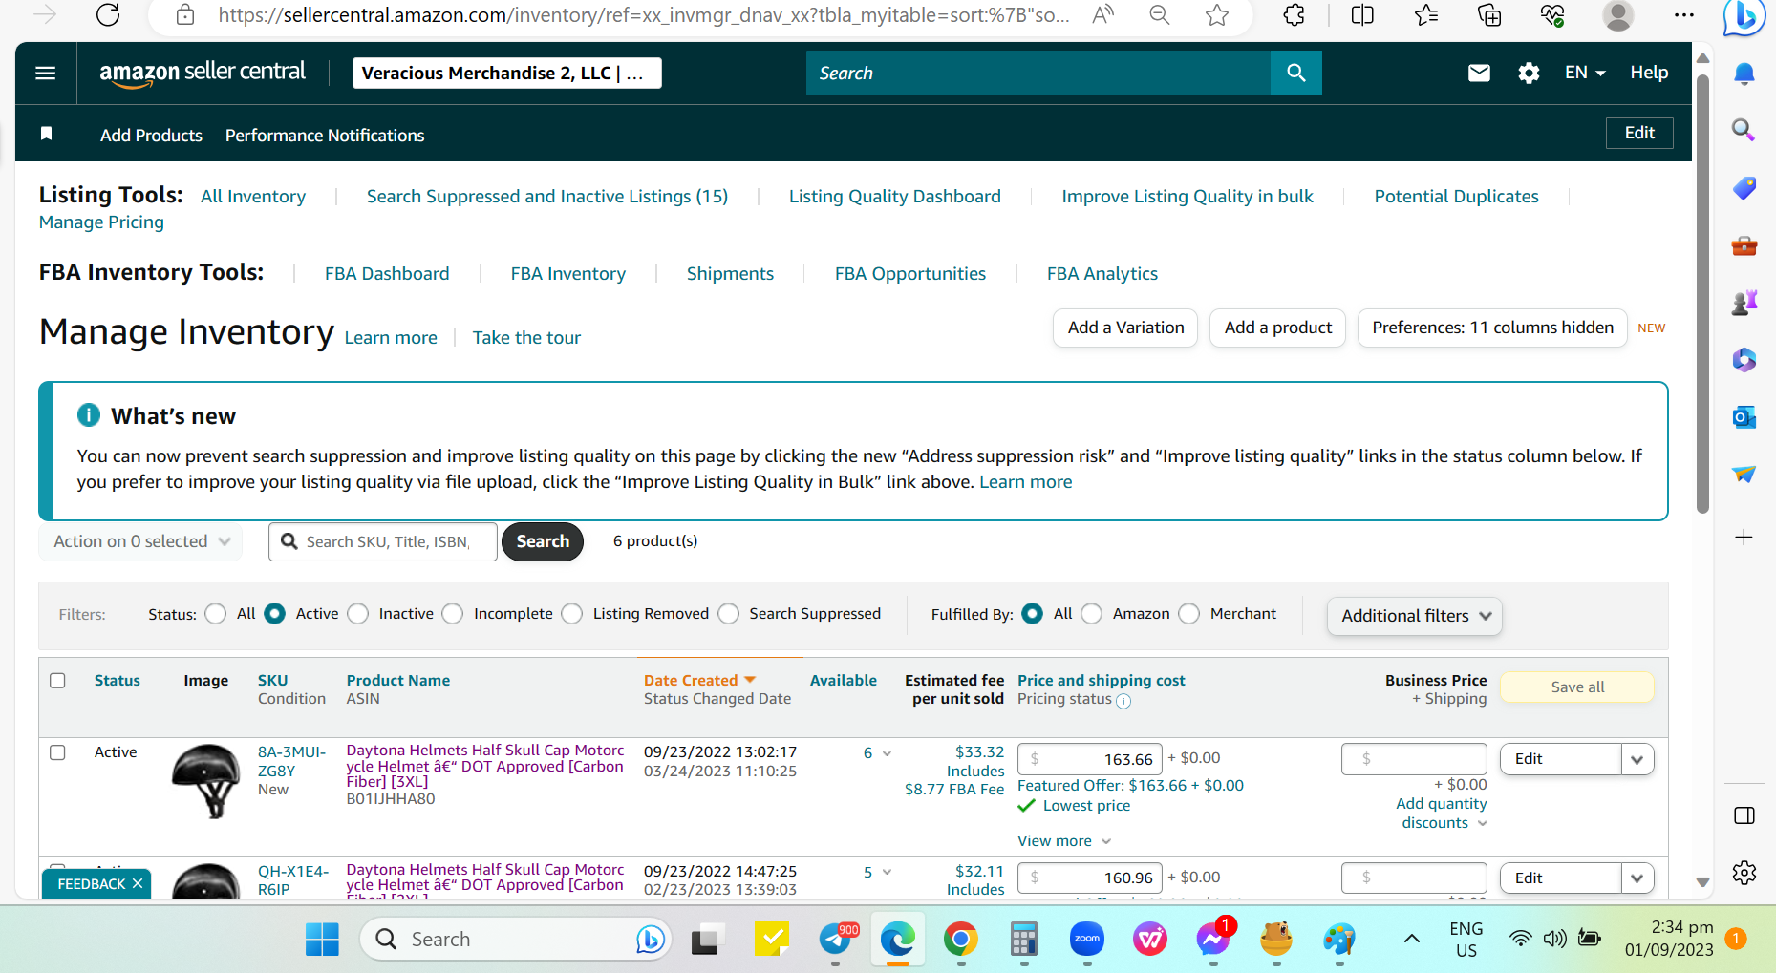Viewport: 1776px width, 973px height.
Task: Go to Listing Quality Dashboard
Action: [894, 197]
